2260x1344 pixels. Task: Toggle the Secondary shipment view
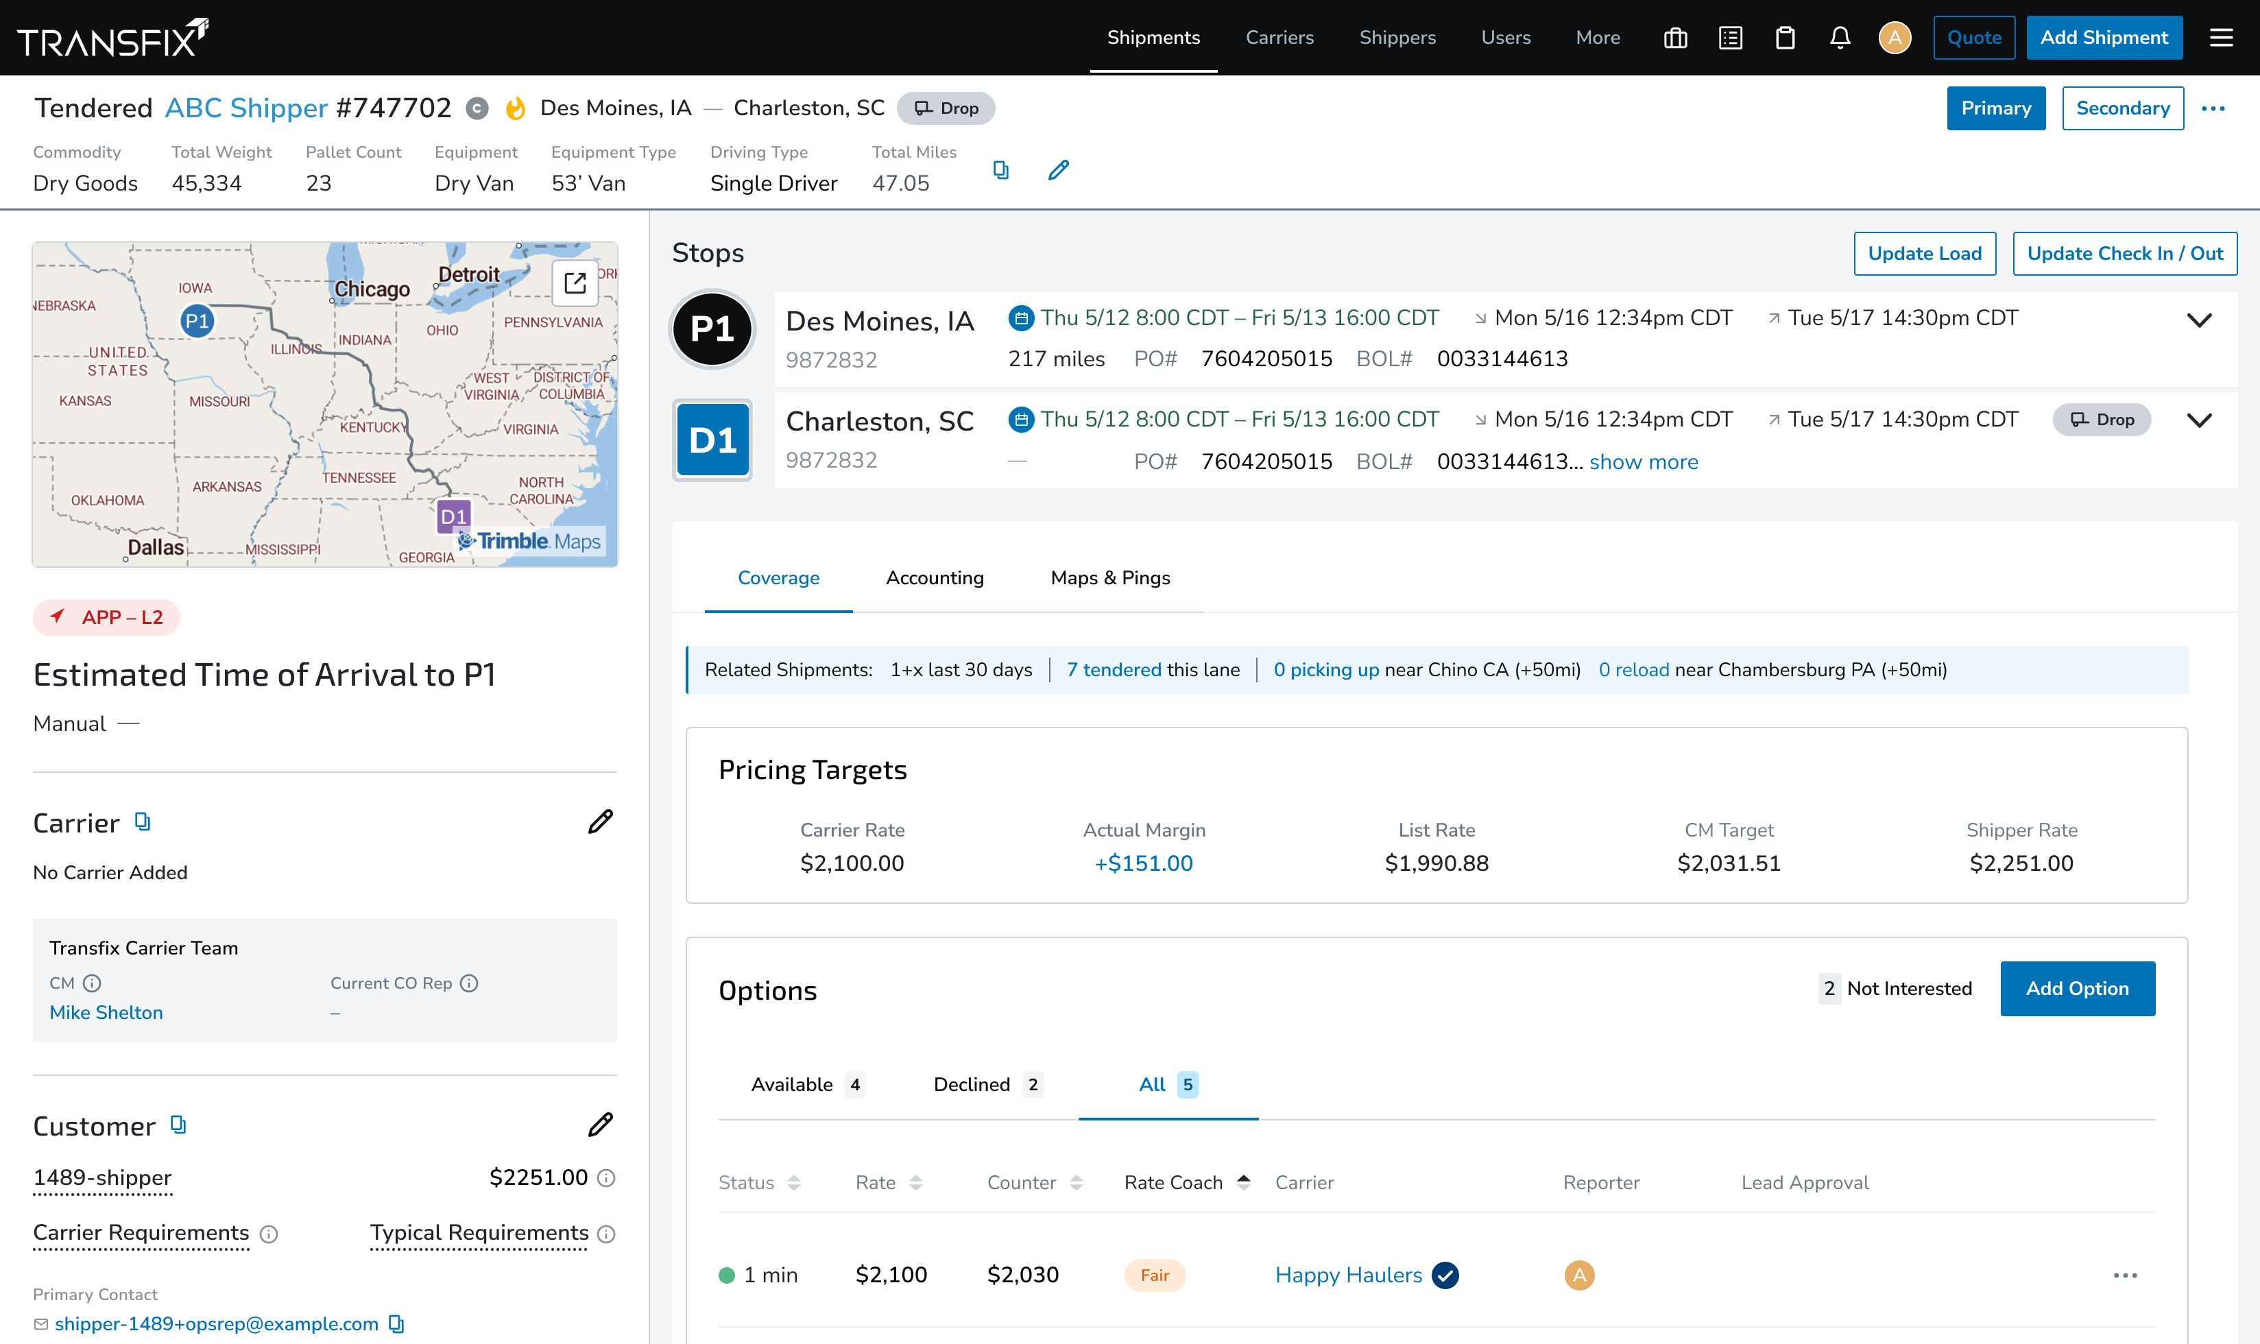pyautogui.click(x=2122, y=108)
